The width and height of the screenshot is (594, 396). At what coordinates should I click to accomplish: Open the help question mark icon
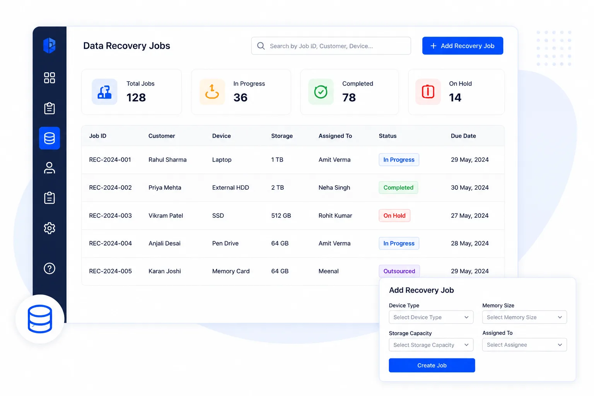(49, 268)
